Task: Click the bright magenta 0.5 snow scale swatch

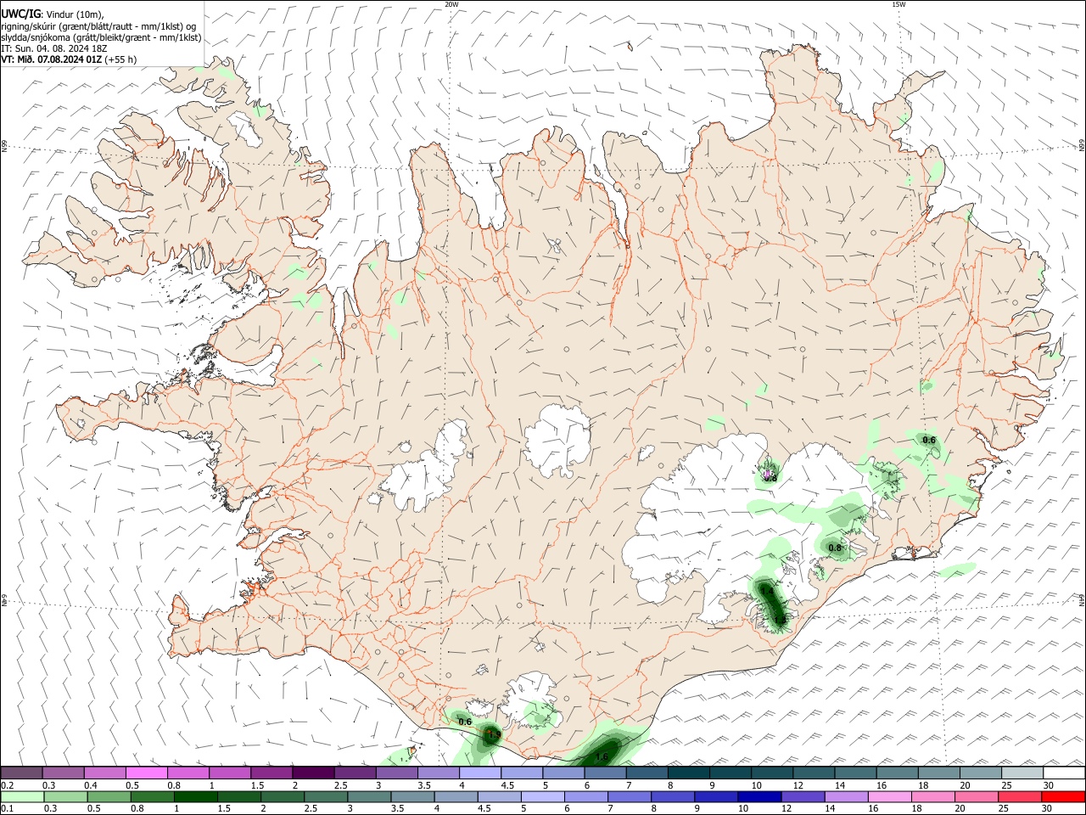Action: 146,773
